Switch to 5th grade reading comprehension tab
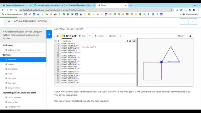Image resolution: width=201 pixels, height=113 pixels. [49, 5]
